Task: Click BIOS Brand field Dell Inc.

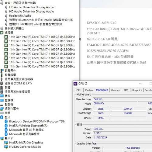Action: (123, 129)
